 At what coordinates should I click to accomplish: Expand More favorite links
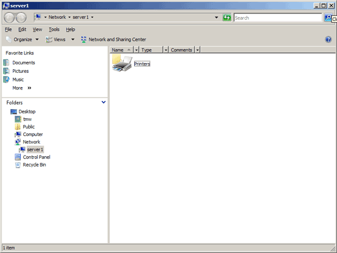[x=21, y=88]
